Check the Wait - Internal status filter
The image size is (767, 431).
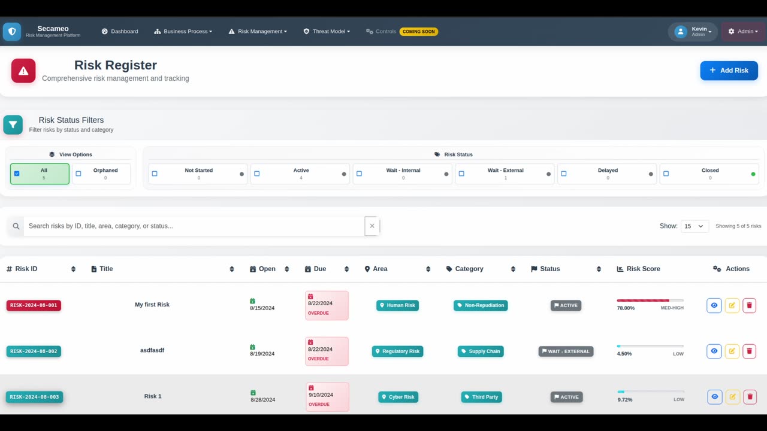[x=360, y=174]
